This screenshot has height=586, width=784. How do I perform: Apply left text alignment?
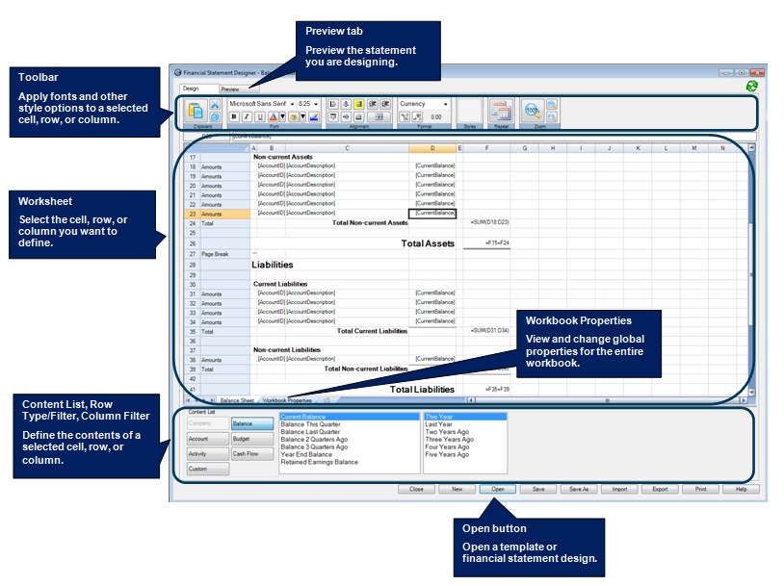(x=333, y=104)
